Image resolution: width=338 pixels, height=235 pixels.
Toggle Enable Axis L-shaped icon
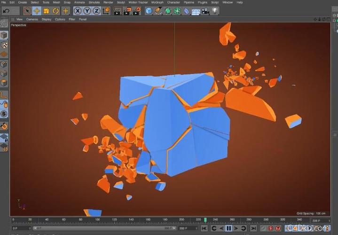coord(4,95)
